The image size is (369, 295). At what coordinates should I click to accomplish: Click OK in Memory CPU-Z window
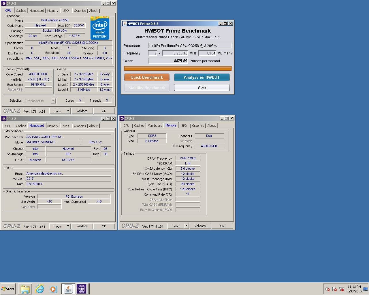pyautogui.click(x=222, y=226)
